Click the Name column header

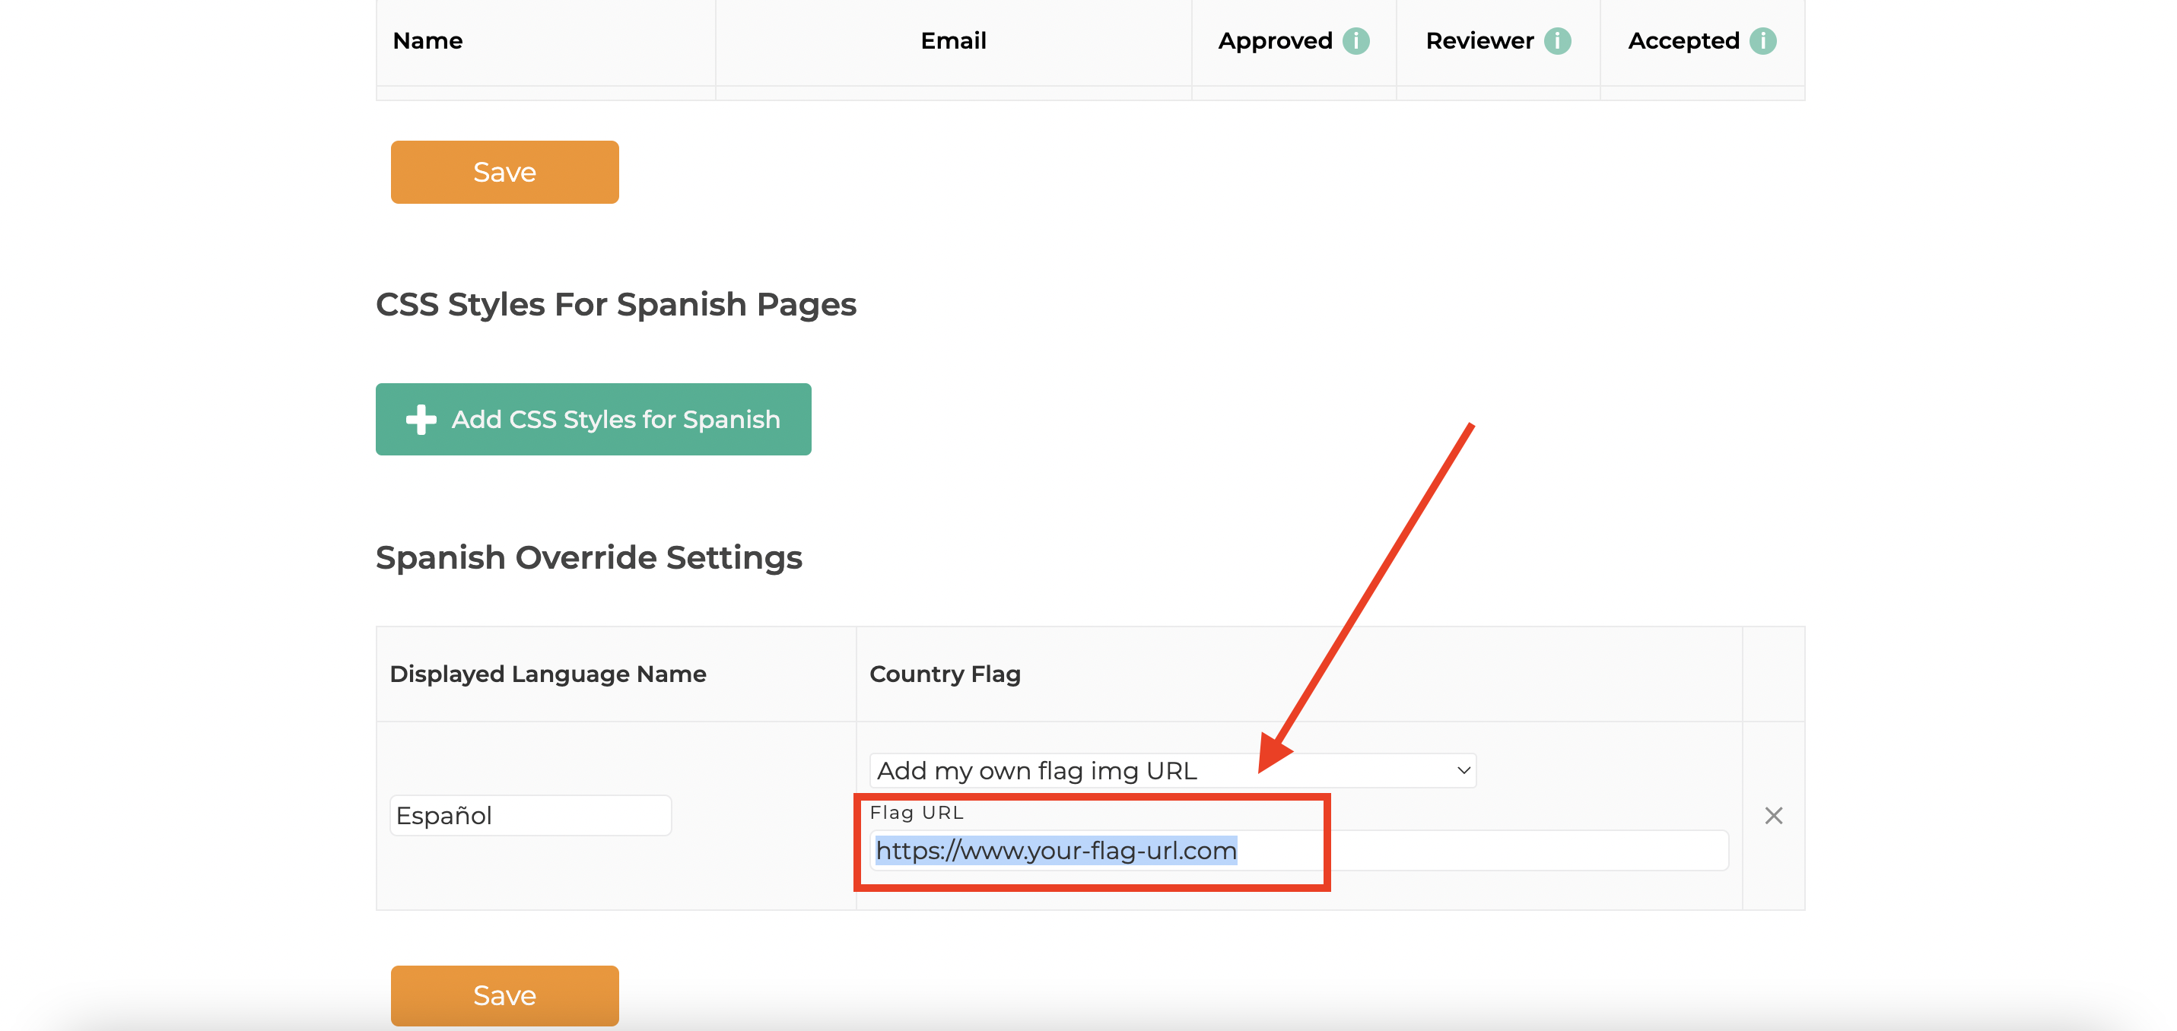[x=427, y=40]
